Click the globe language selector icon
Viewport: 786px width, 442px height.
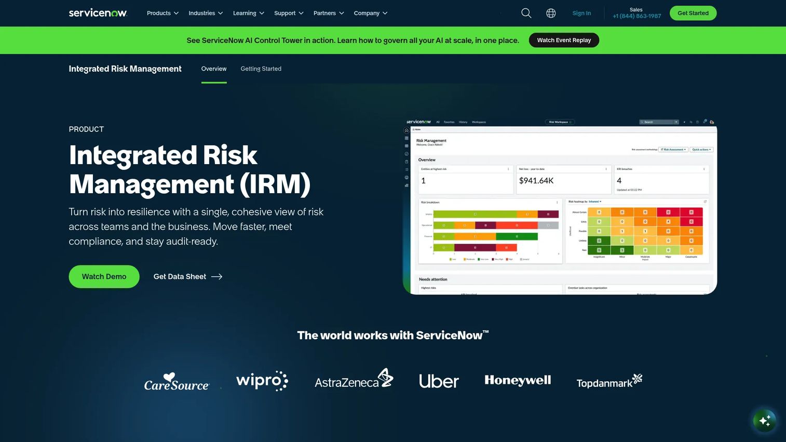[x=551, y=13]
